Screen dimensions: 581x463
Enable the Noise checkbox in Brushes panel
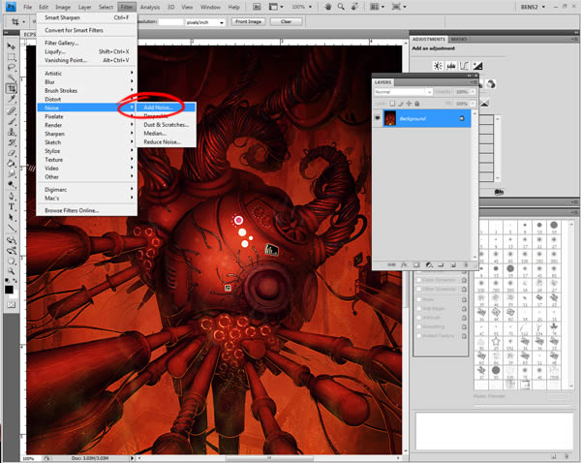click(419, 299)
